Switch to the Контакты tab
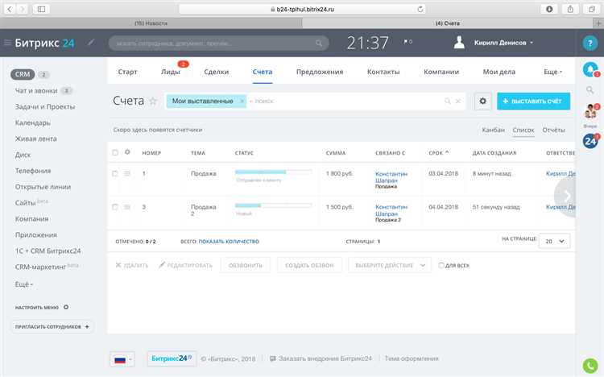 coord(383,72)
